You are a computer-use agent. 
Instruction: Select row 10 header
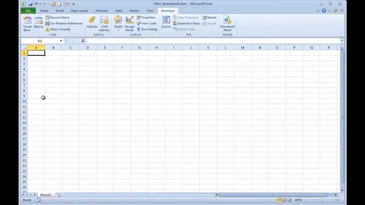[24, 101]
